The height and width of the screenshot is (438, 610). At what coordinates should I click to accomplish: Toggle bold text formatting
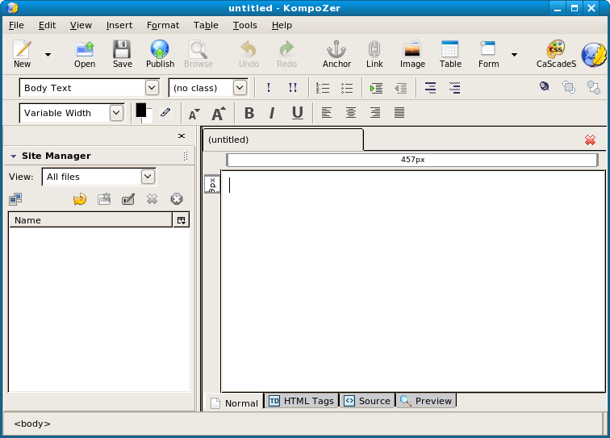click(249, 113)
